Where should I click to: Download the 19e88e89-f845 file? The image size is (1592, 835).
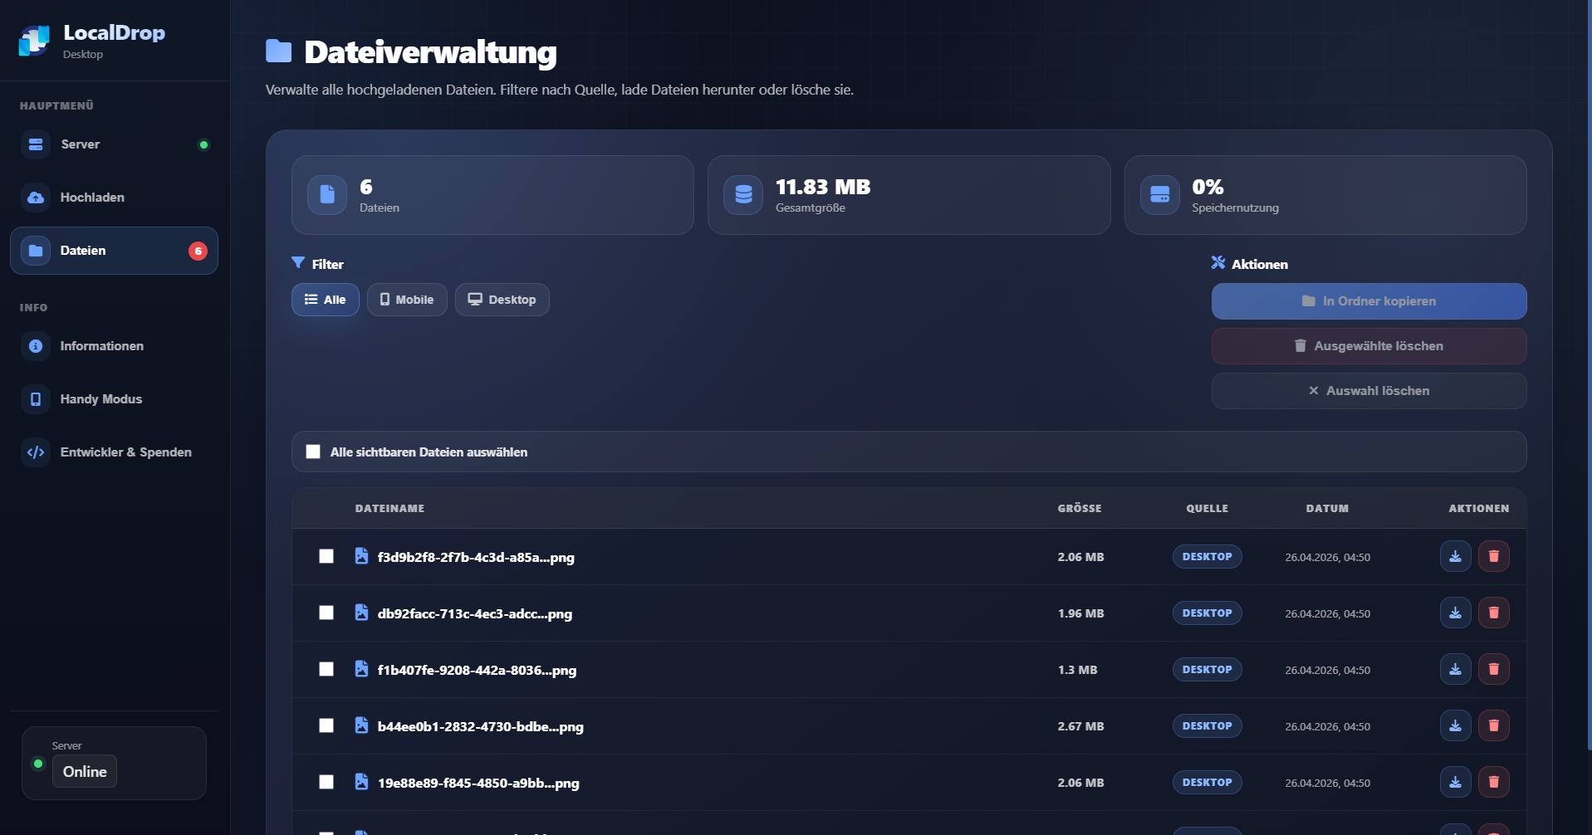click(x=1456, y=782)
